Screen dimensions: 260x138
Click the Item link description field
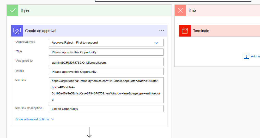tap(106, 109)
